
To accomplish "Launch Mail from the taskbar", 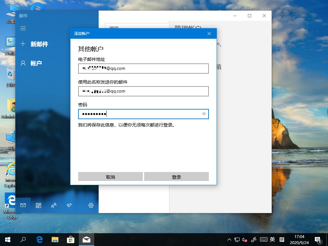I will (86, 239).
